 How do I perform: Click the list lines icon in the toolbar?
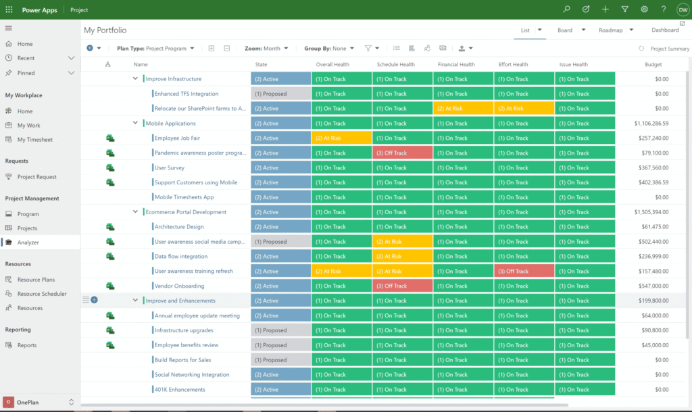(396, 48)
